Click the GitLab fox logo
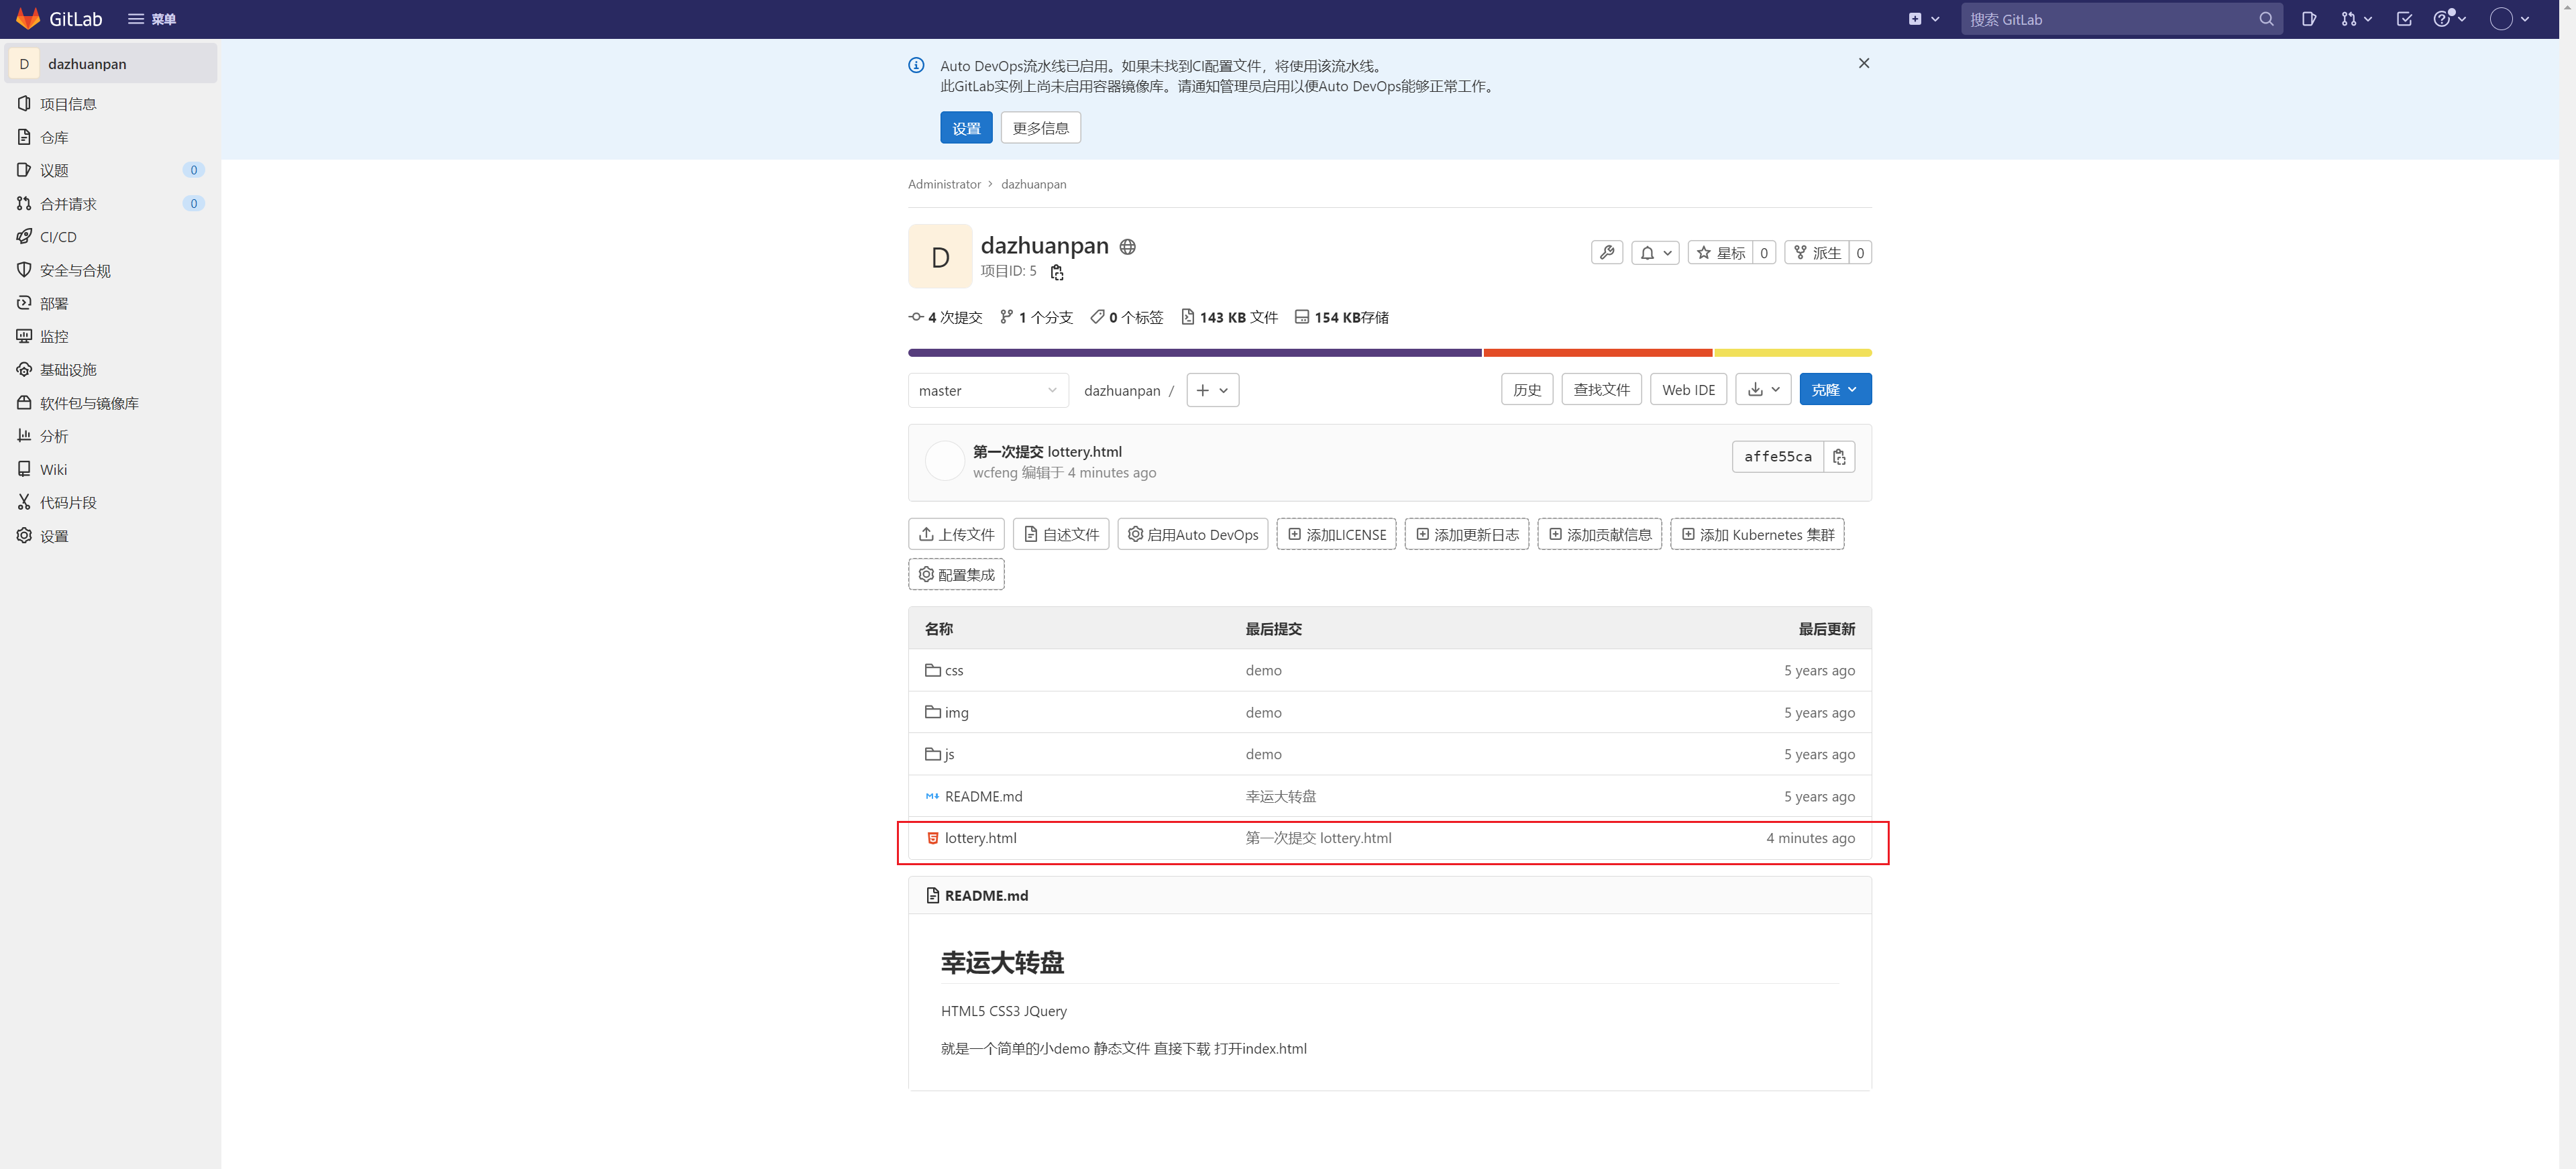The width and height of the screenshot is (2576, 1169). point(28,19)
